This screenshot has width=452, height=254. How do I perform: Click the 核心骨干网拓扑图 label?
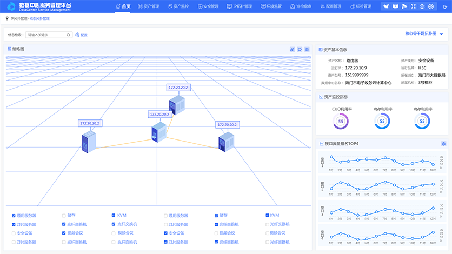click(421, 34)
